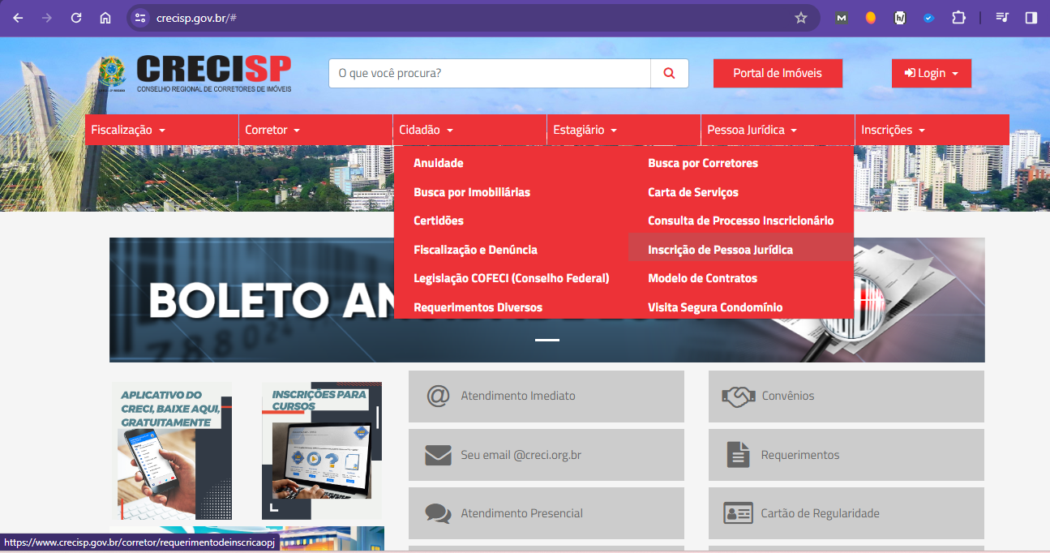Expand the Pessoa Jurídica menu
This screenshot has height=553, width=1050.
[778, 130]
